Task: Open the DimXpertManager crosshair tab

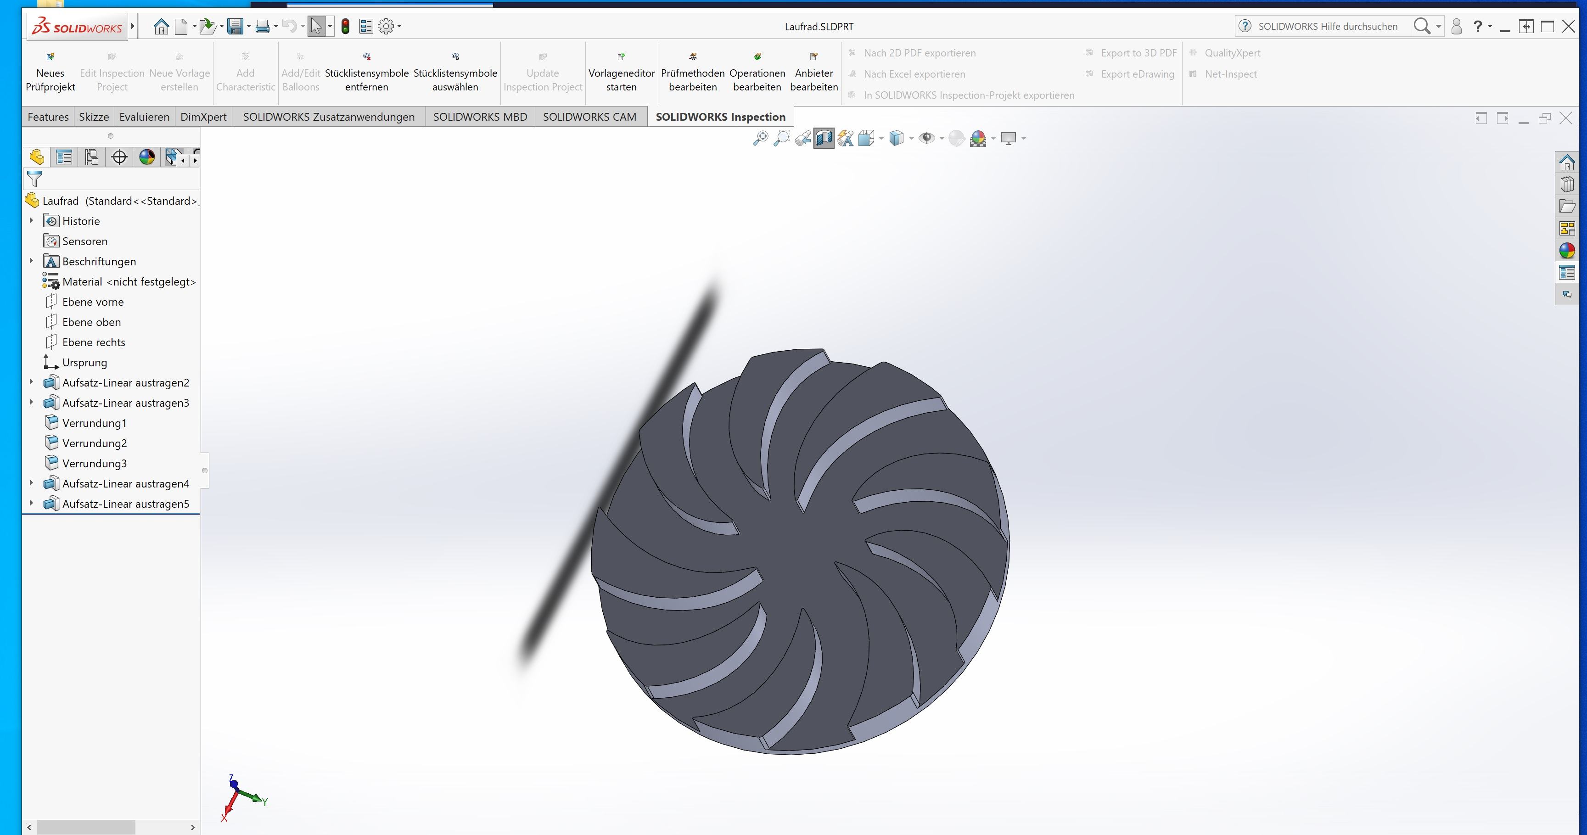Action: point(119,157)
